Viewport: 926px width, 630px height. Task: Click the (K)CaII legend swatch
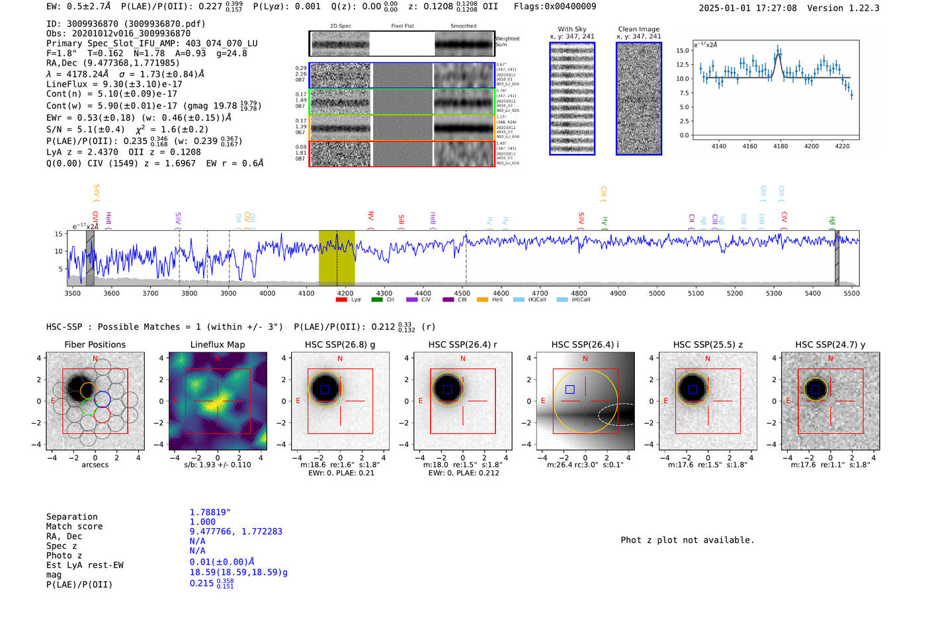(519, 300)
